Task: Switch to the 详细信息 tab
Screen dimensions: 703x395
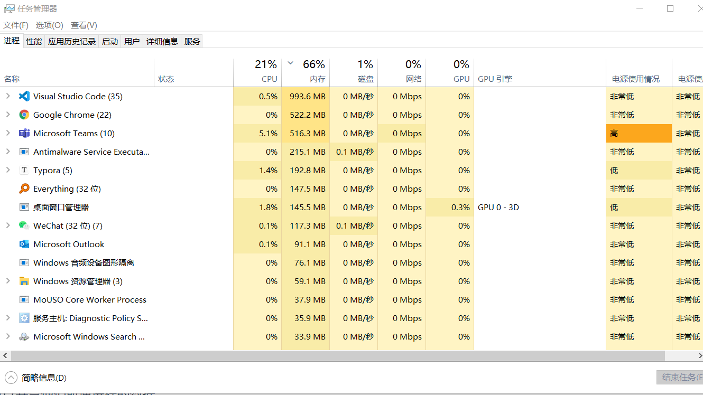Action: pyautogui.click(x=162, y=41)
